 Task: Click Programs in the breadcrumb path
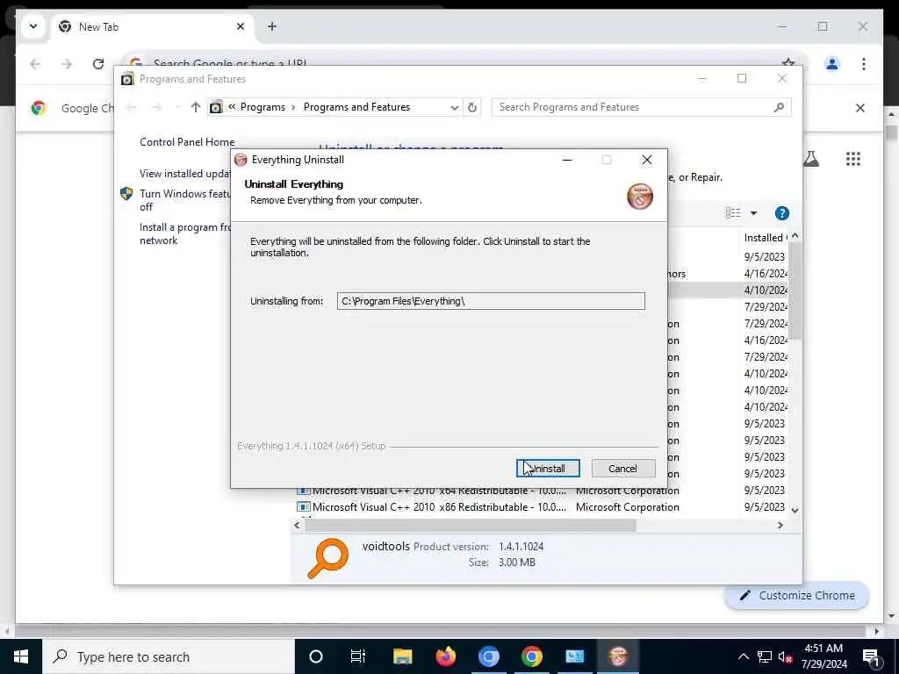tap(263, 107)
